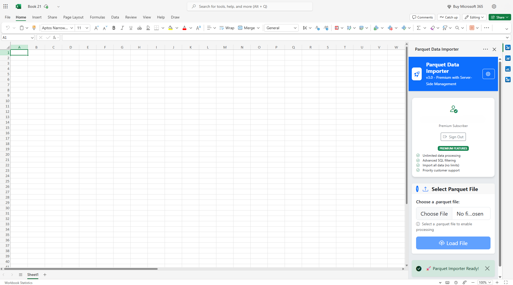Toggle underline formatting
The height and width of the screenshot is (285, 513).
tap(131, 28)
